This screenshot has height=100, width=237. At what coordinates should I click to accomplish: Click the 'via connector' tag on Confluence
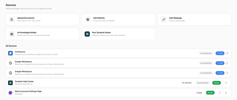(206, 53)
